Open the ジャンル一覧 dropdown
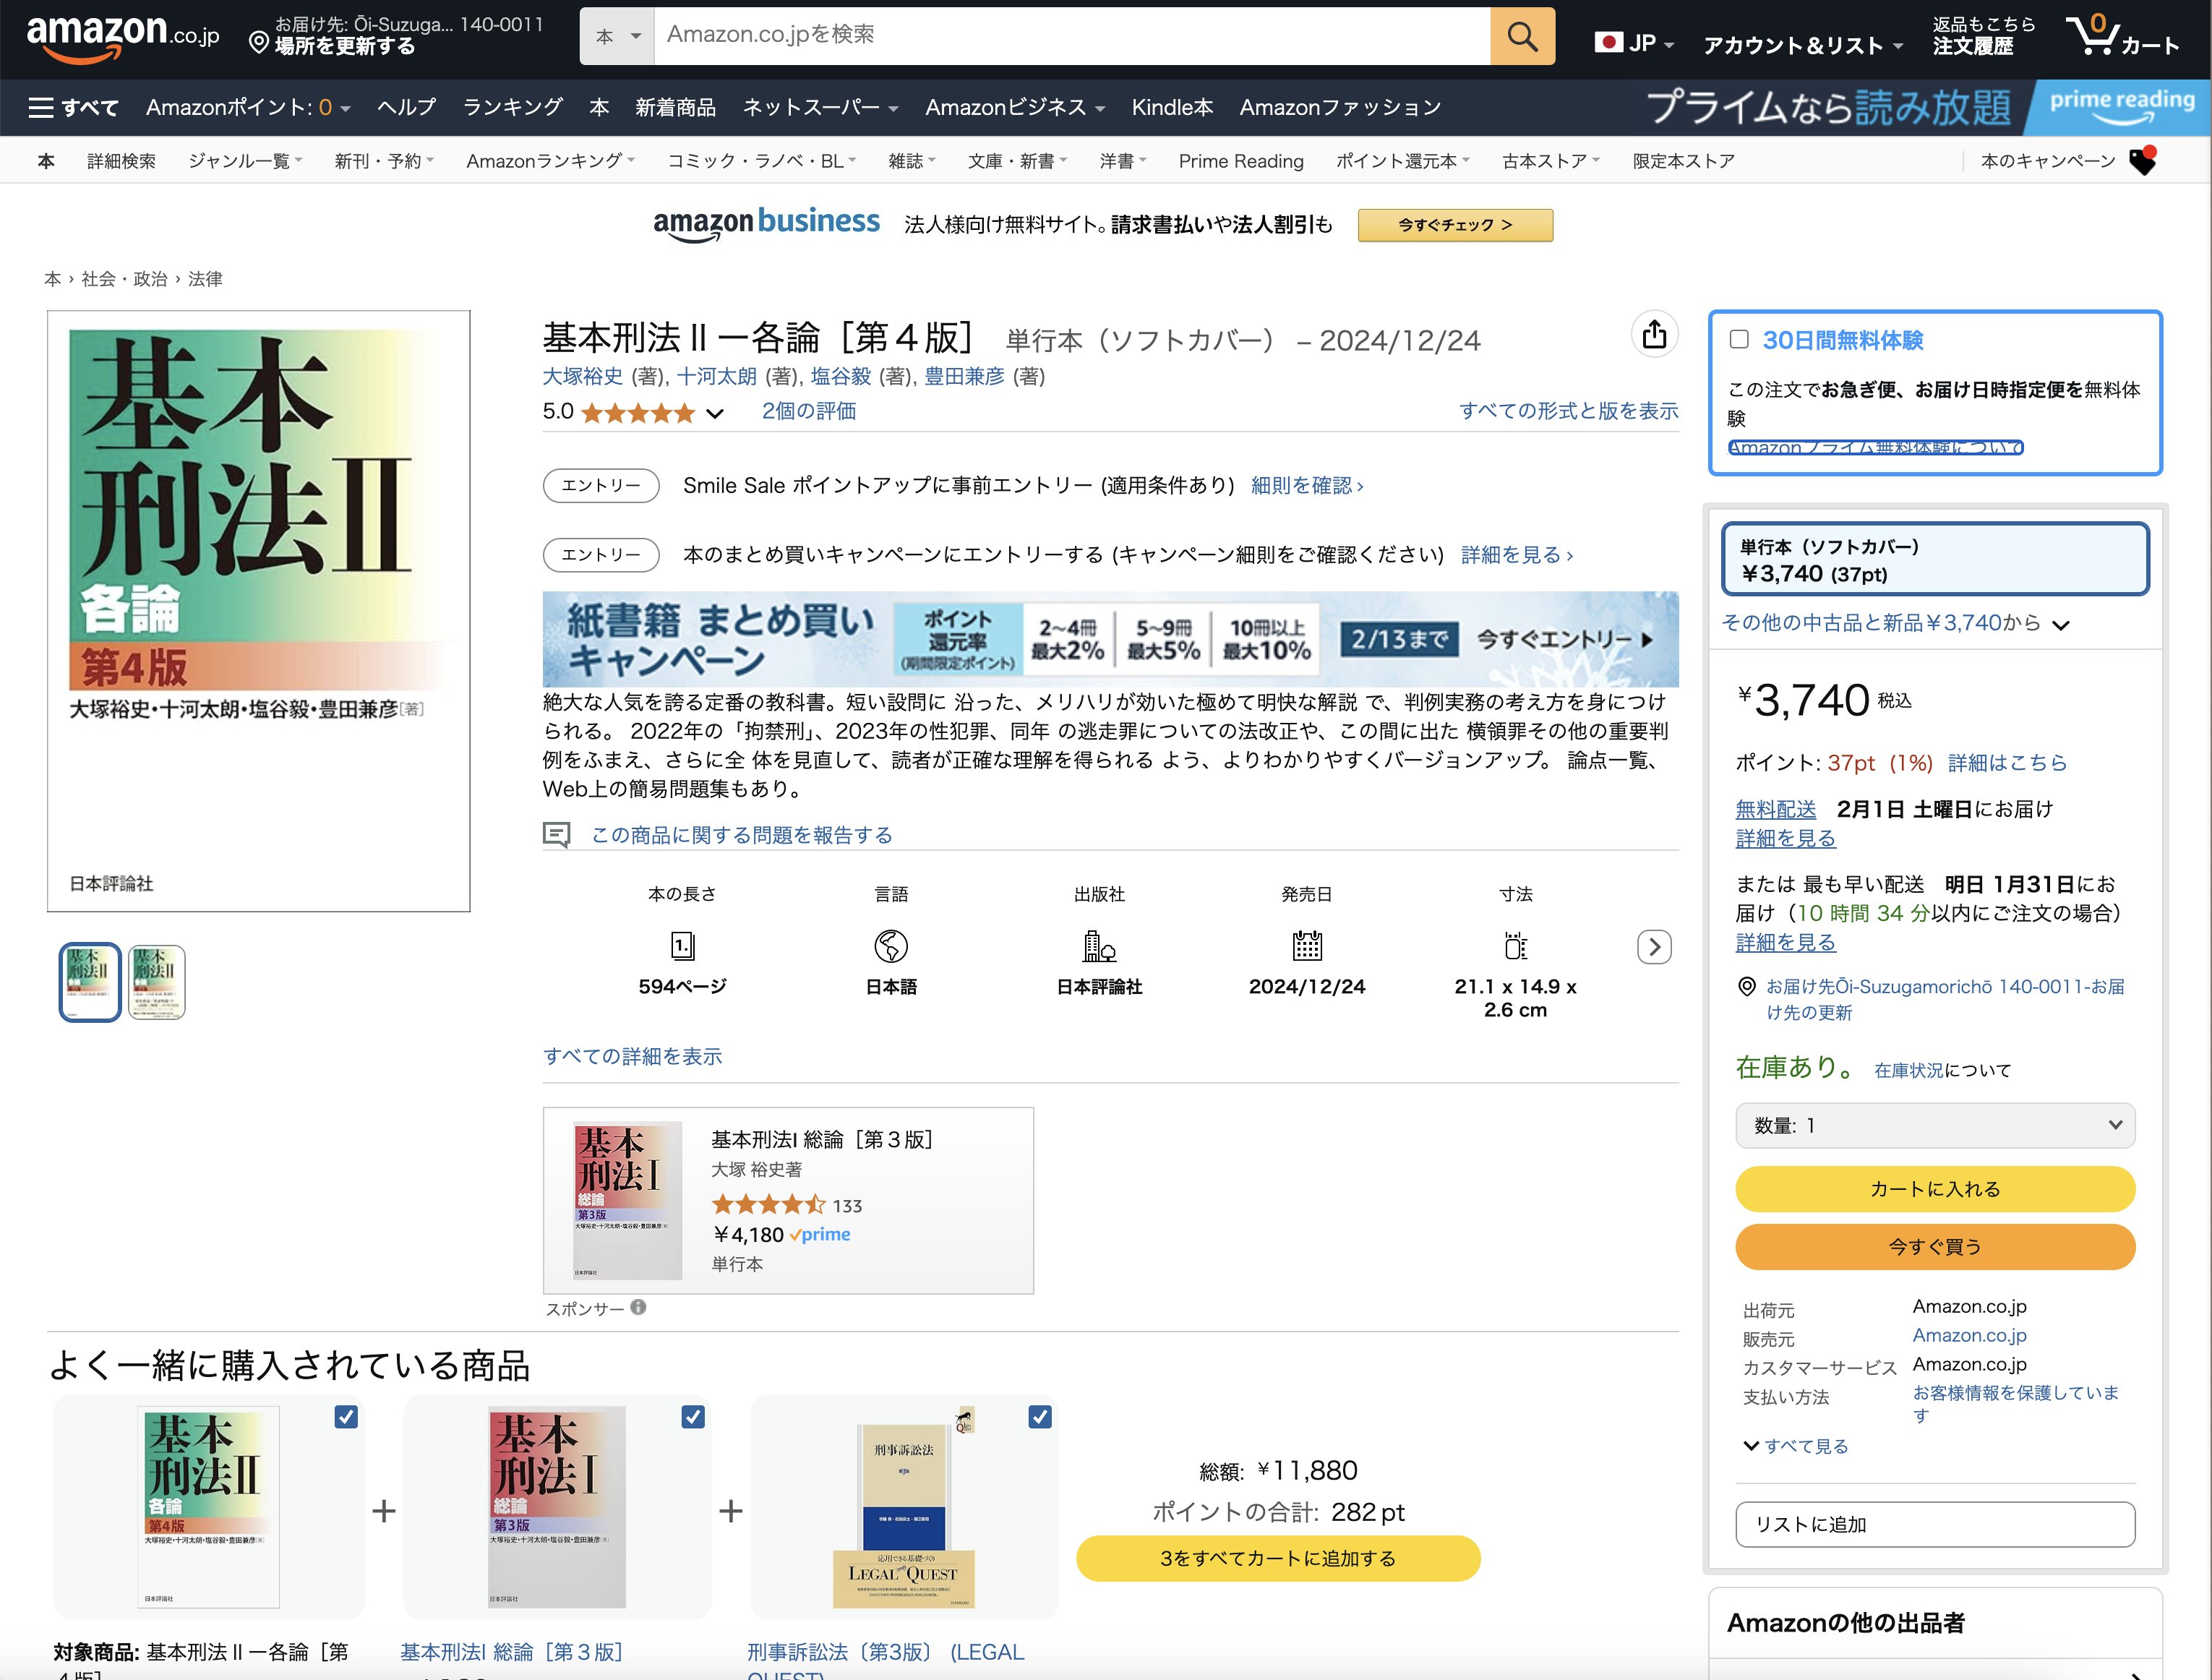Screen dimensions: 2212x1680 point(245,161)
